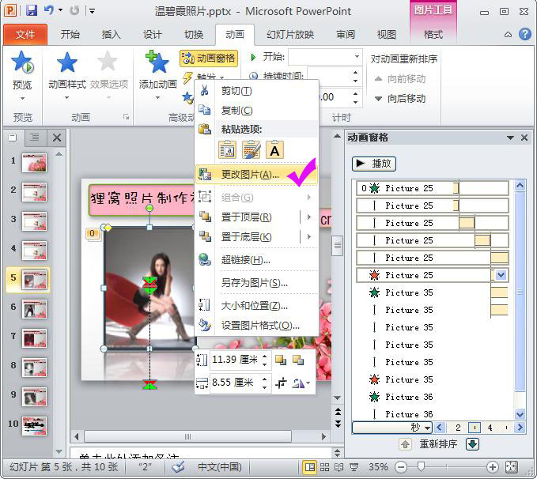Open the Picture Tools Format tab
Screen dimensions: 537x479
[433, 35]
